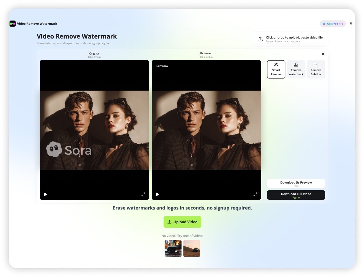Download the free 5s preview
The image size is (364, 277).
pos(296,184)
